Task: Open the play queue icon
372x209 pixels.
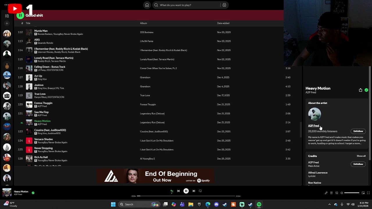Action: (331, 193)
